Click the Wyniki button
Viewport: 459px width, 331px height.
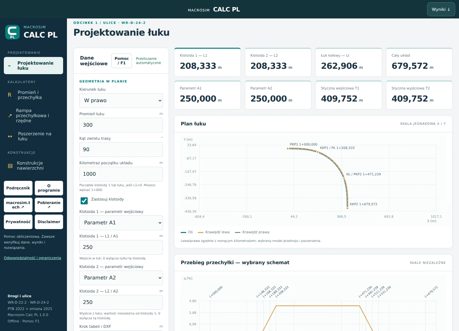441,9
